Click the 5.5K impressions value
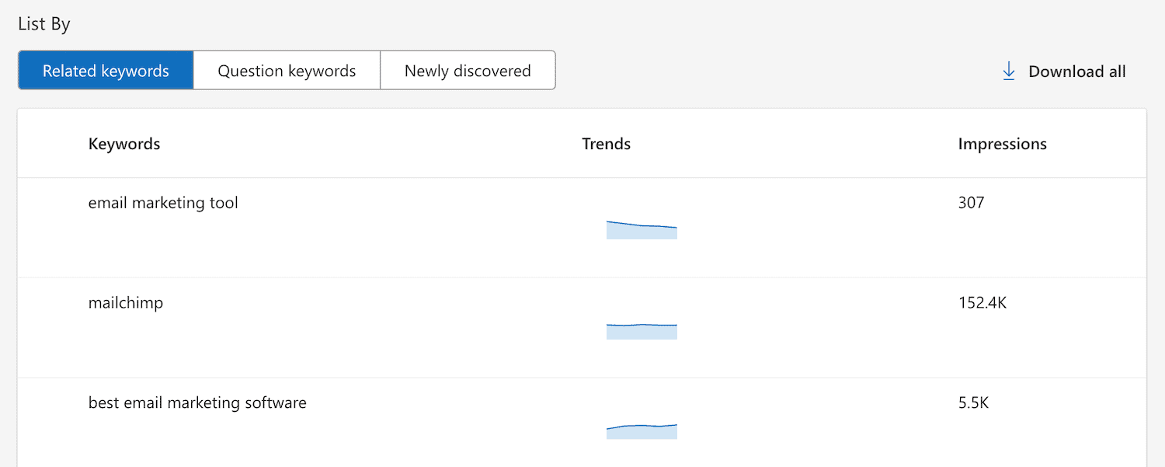1165x467 pixels. point(973,403)
